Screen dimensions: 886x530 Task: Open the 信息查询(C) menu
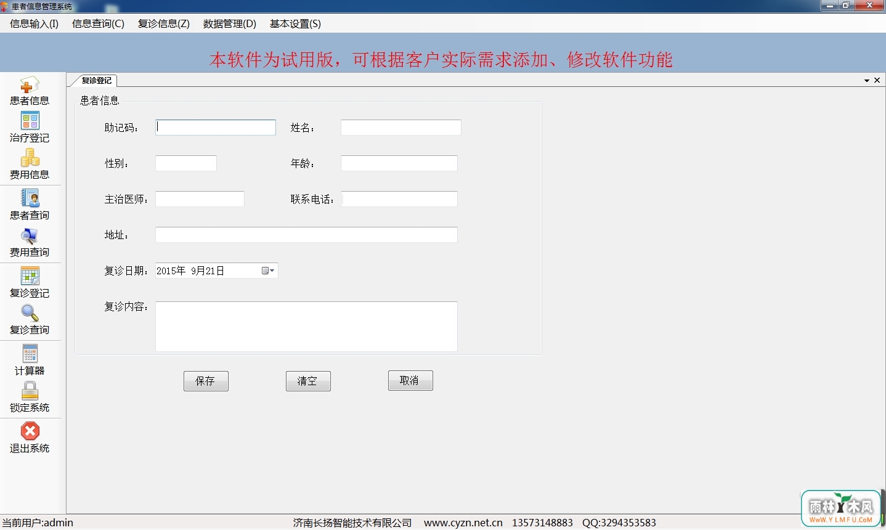pyautogui.click(x=98, y=24)
